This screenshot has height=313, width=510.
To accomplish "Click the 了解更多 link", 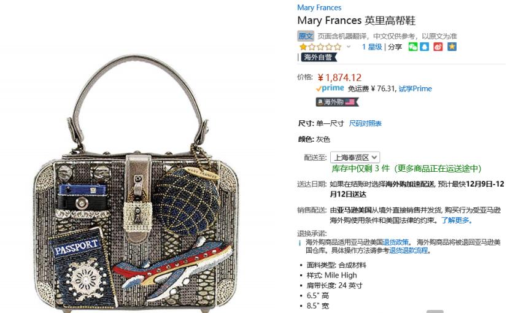I will 457,220.
